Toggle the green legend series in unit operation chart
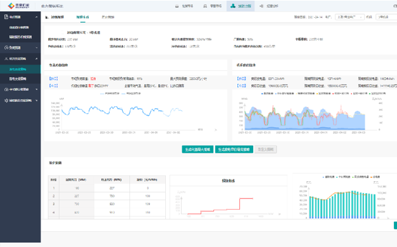The image size is (397, 247). [x=377, y=94]
